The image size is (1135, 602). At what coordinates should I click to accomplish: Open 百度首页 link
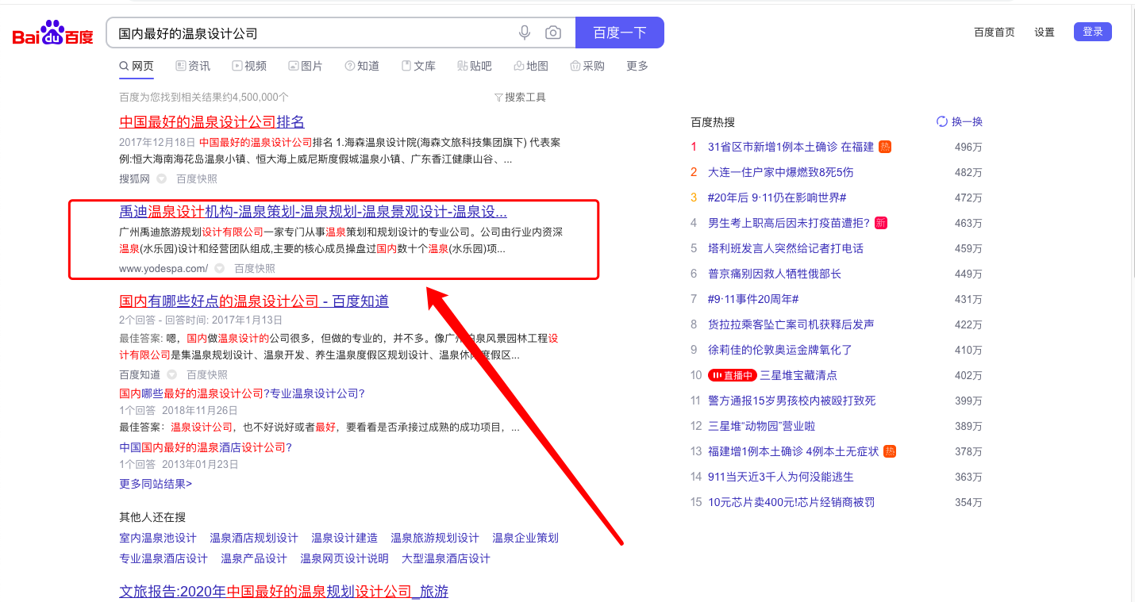995,33
